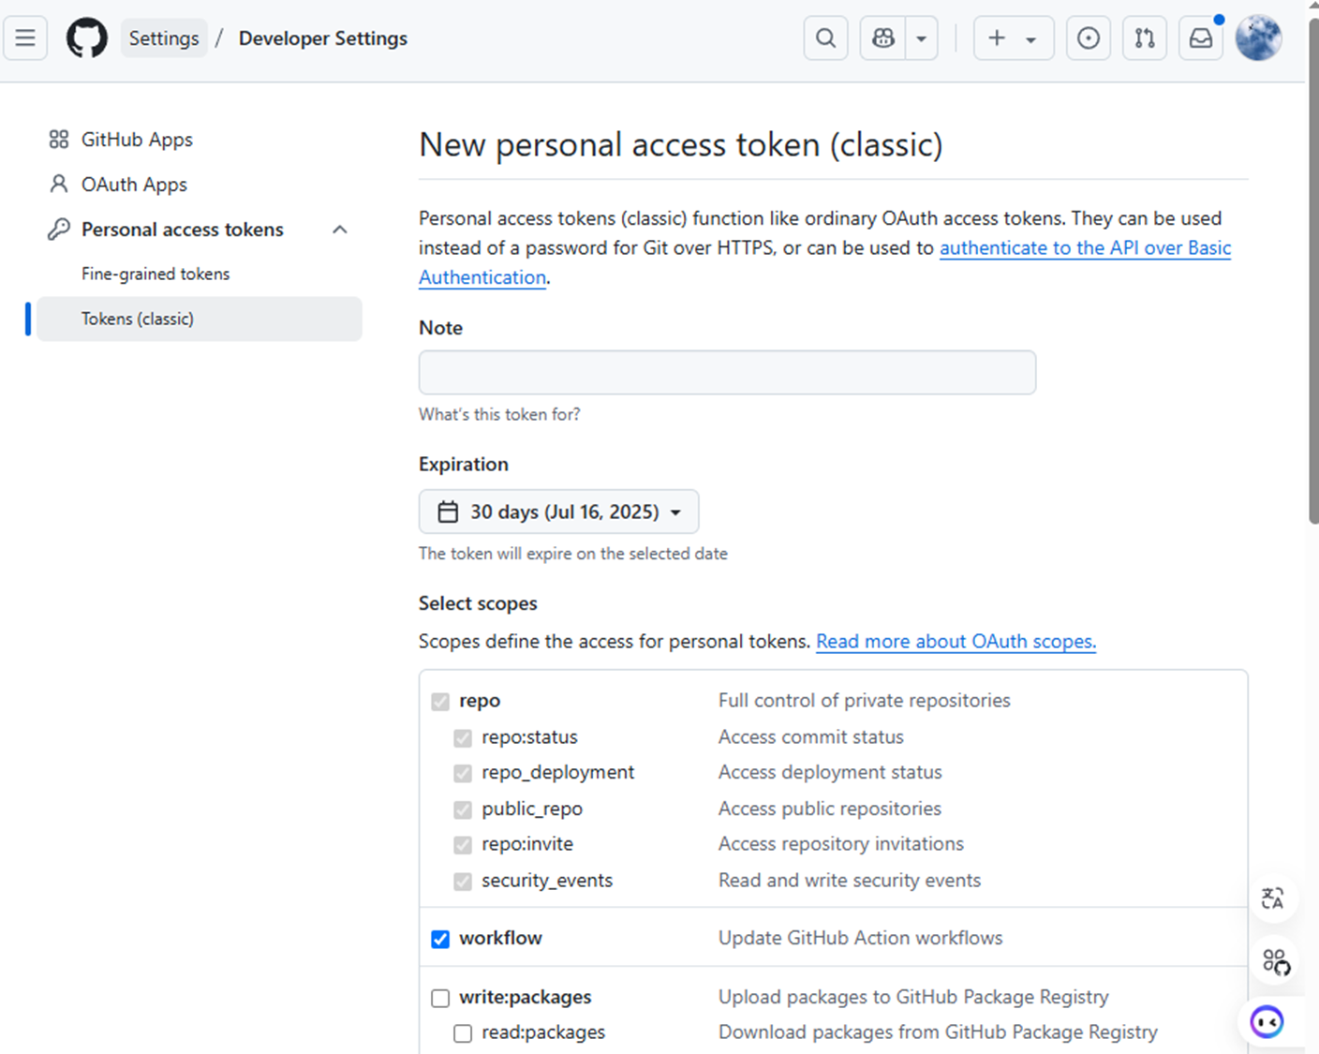Click the 'New personal access token (classic)' heading
This screenshot has height=1054, width=1319.
click(x=681, y=144)
